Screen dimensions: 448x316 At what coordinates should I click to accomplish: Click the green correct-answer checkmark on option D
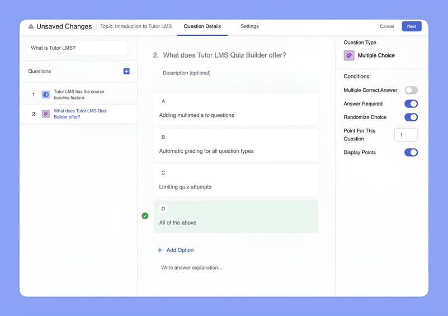click(145, 216)
